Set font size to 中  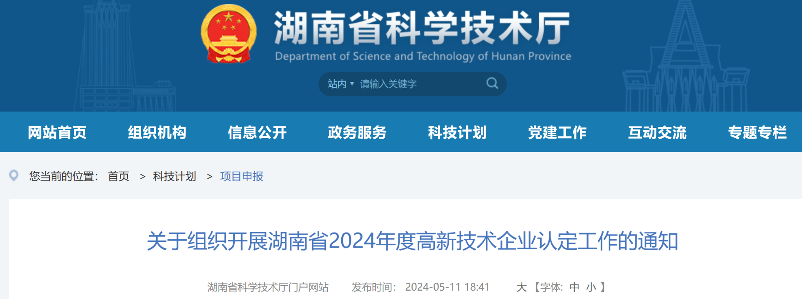574,287
